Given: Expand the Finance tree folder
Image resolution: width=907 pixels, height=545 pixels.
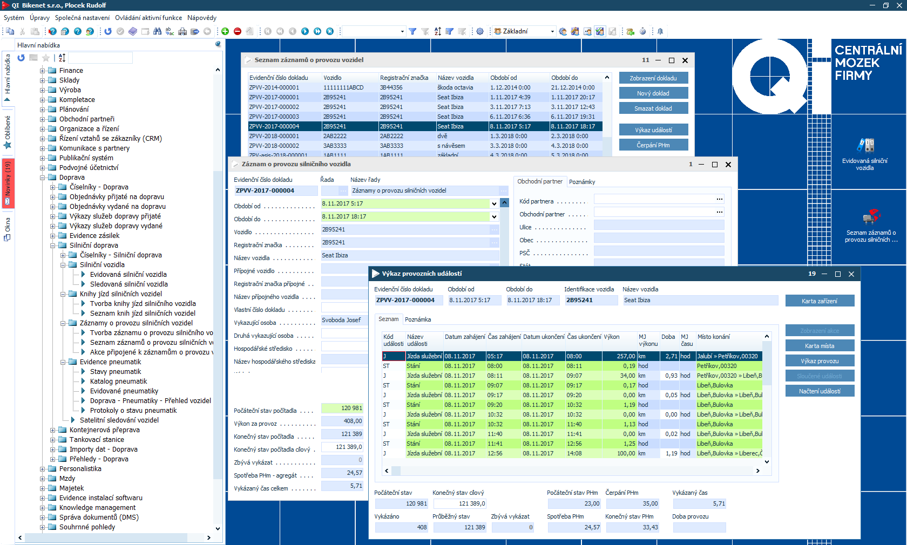Looking at the screenshot, I should (x=42, y=71).
